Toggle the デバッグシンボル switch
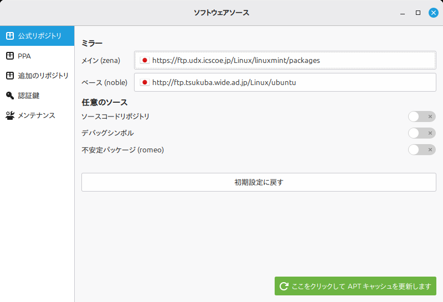The image size is (443, 302). point(421,133)
